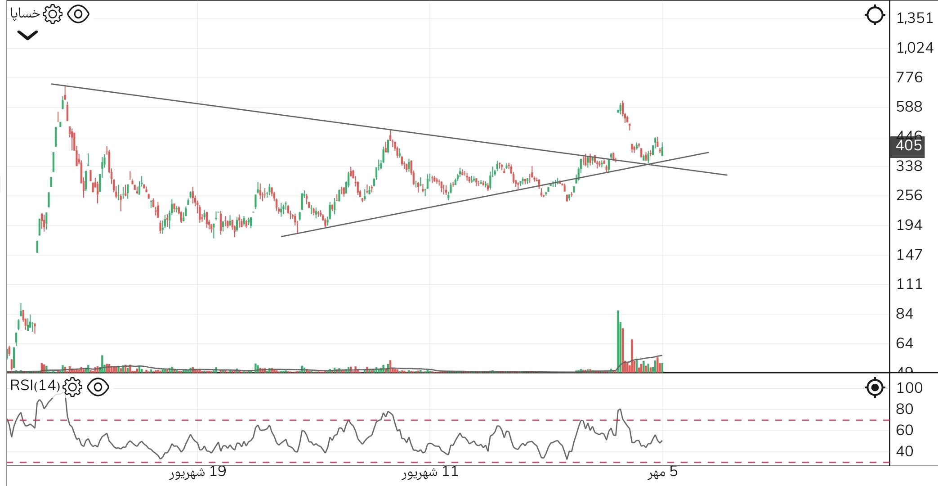This screenshot has width=938, height=486.
Task: Toggle eye visibility of خساپا series
Action: point(78,14)
